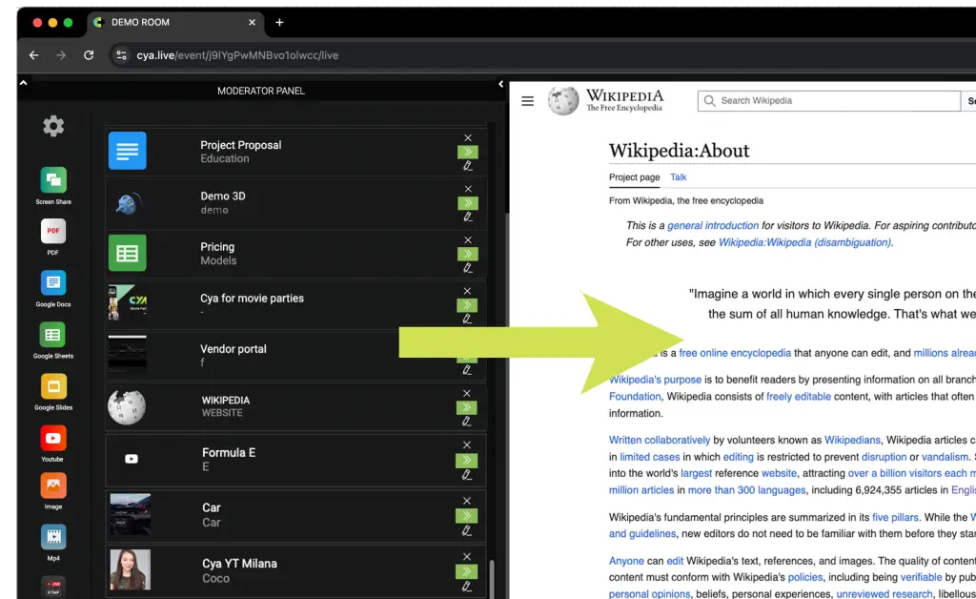
Task: Open the Wikipedia hamburger main menu
Action: (x=528, y=101)
